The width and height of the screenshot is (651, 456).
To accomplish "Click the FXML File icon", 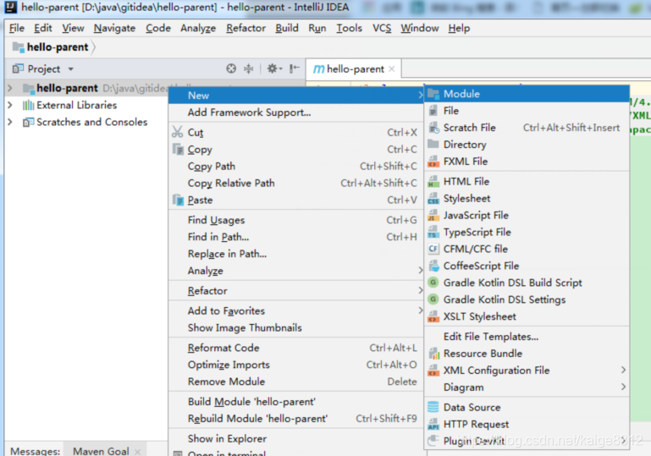I will point(433,162).
